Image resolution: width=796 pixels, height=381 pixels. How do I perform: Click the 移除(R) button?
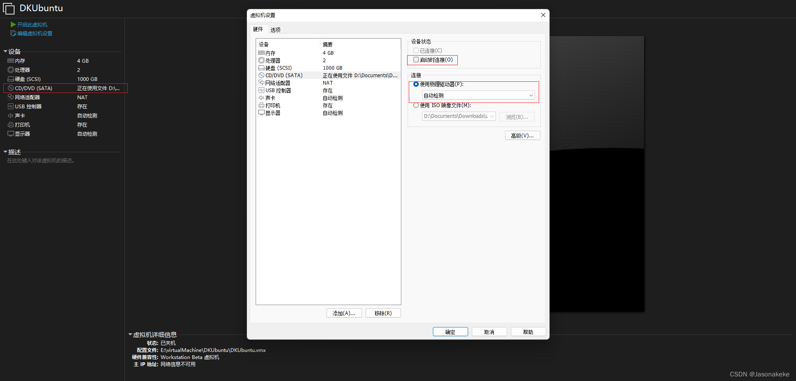(383, 313)
